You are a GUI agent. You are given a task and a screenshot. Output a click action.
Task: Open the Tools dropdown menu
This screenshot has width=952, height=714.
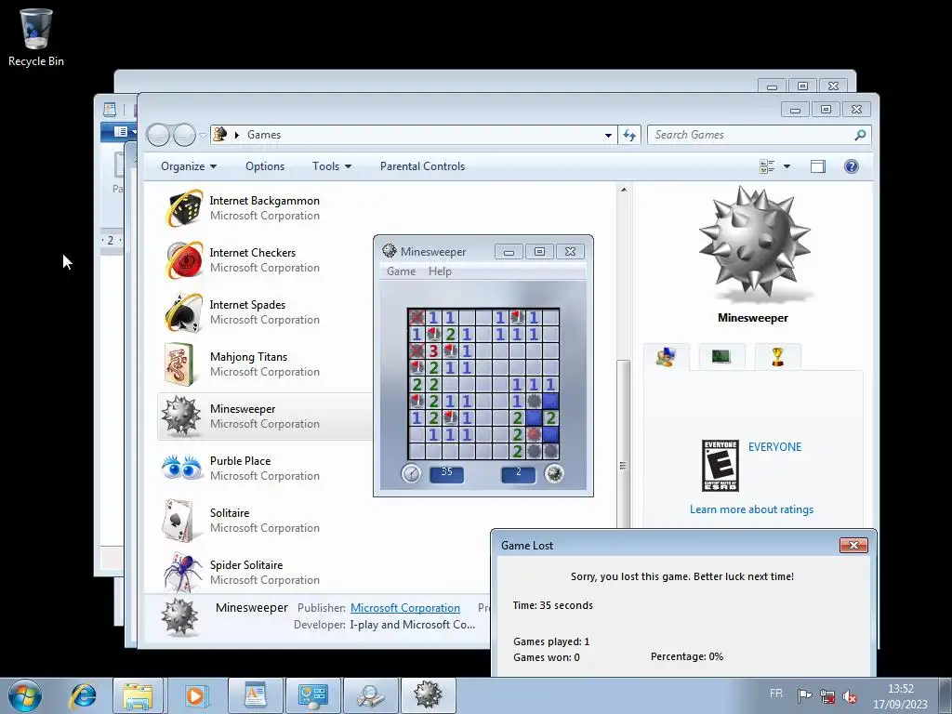pos(332,166)
